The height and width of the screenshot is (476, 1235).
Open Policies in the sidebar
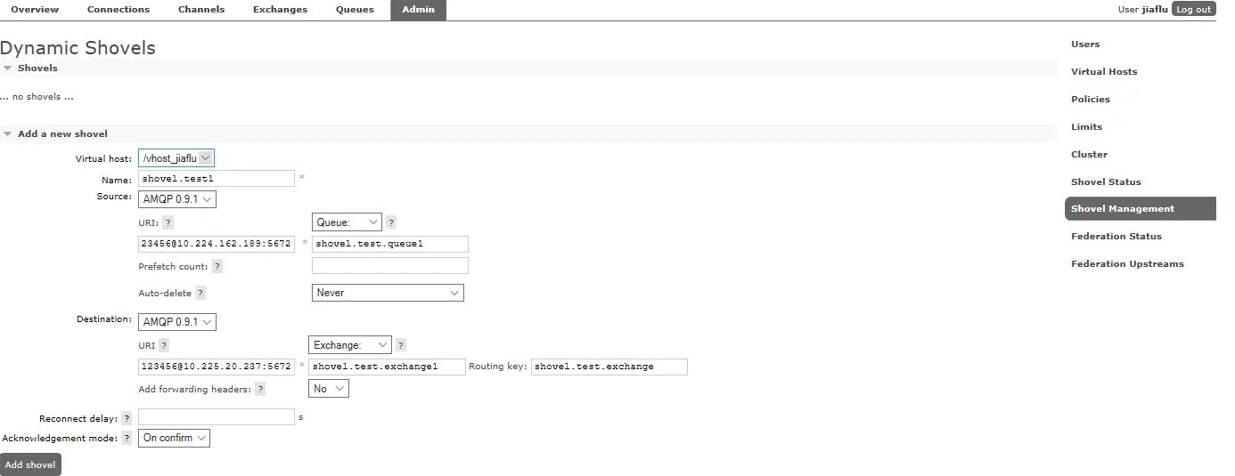1091,100
